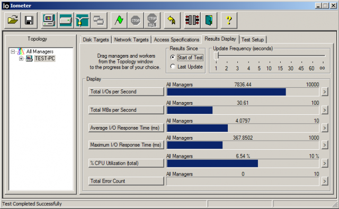The width and height of the screenshot is (339, 209).
Task: Start a new disk worker
Action: click(66, 20)
